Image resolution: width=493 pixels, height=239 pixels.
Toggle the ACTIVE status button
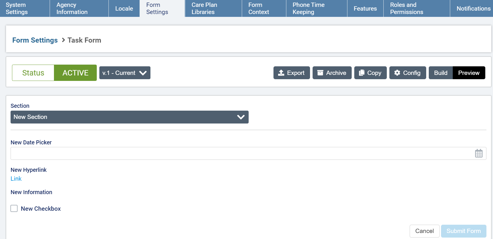pyautogui.click(x=75, y=73)
